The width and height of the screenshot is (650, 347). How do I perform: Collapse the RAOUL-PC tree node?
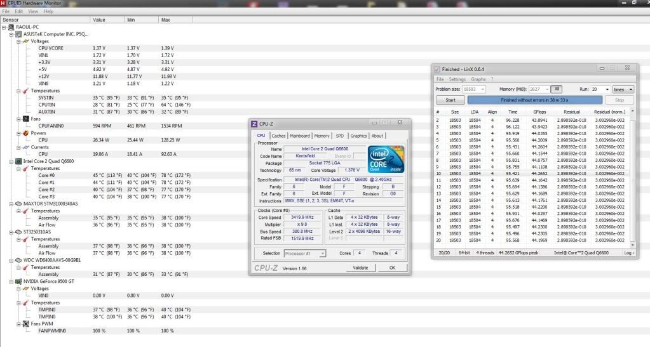coord(4,27)
